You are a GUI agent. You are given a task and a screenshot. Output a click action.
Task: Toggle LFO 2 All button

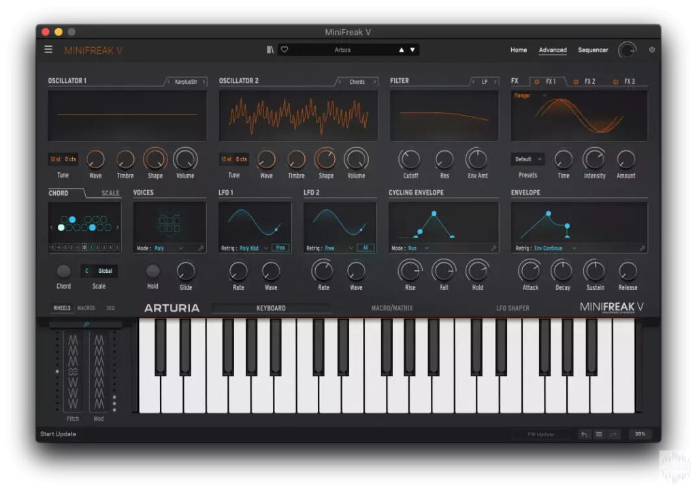(x=366, y=248)
